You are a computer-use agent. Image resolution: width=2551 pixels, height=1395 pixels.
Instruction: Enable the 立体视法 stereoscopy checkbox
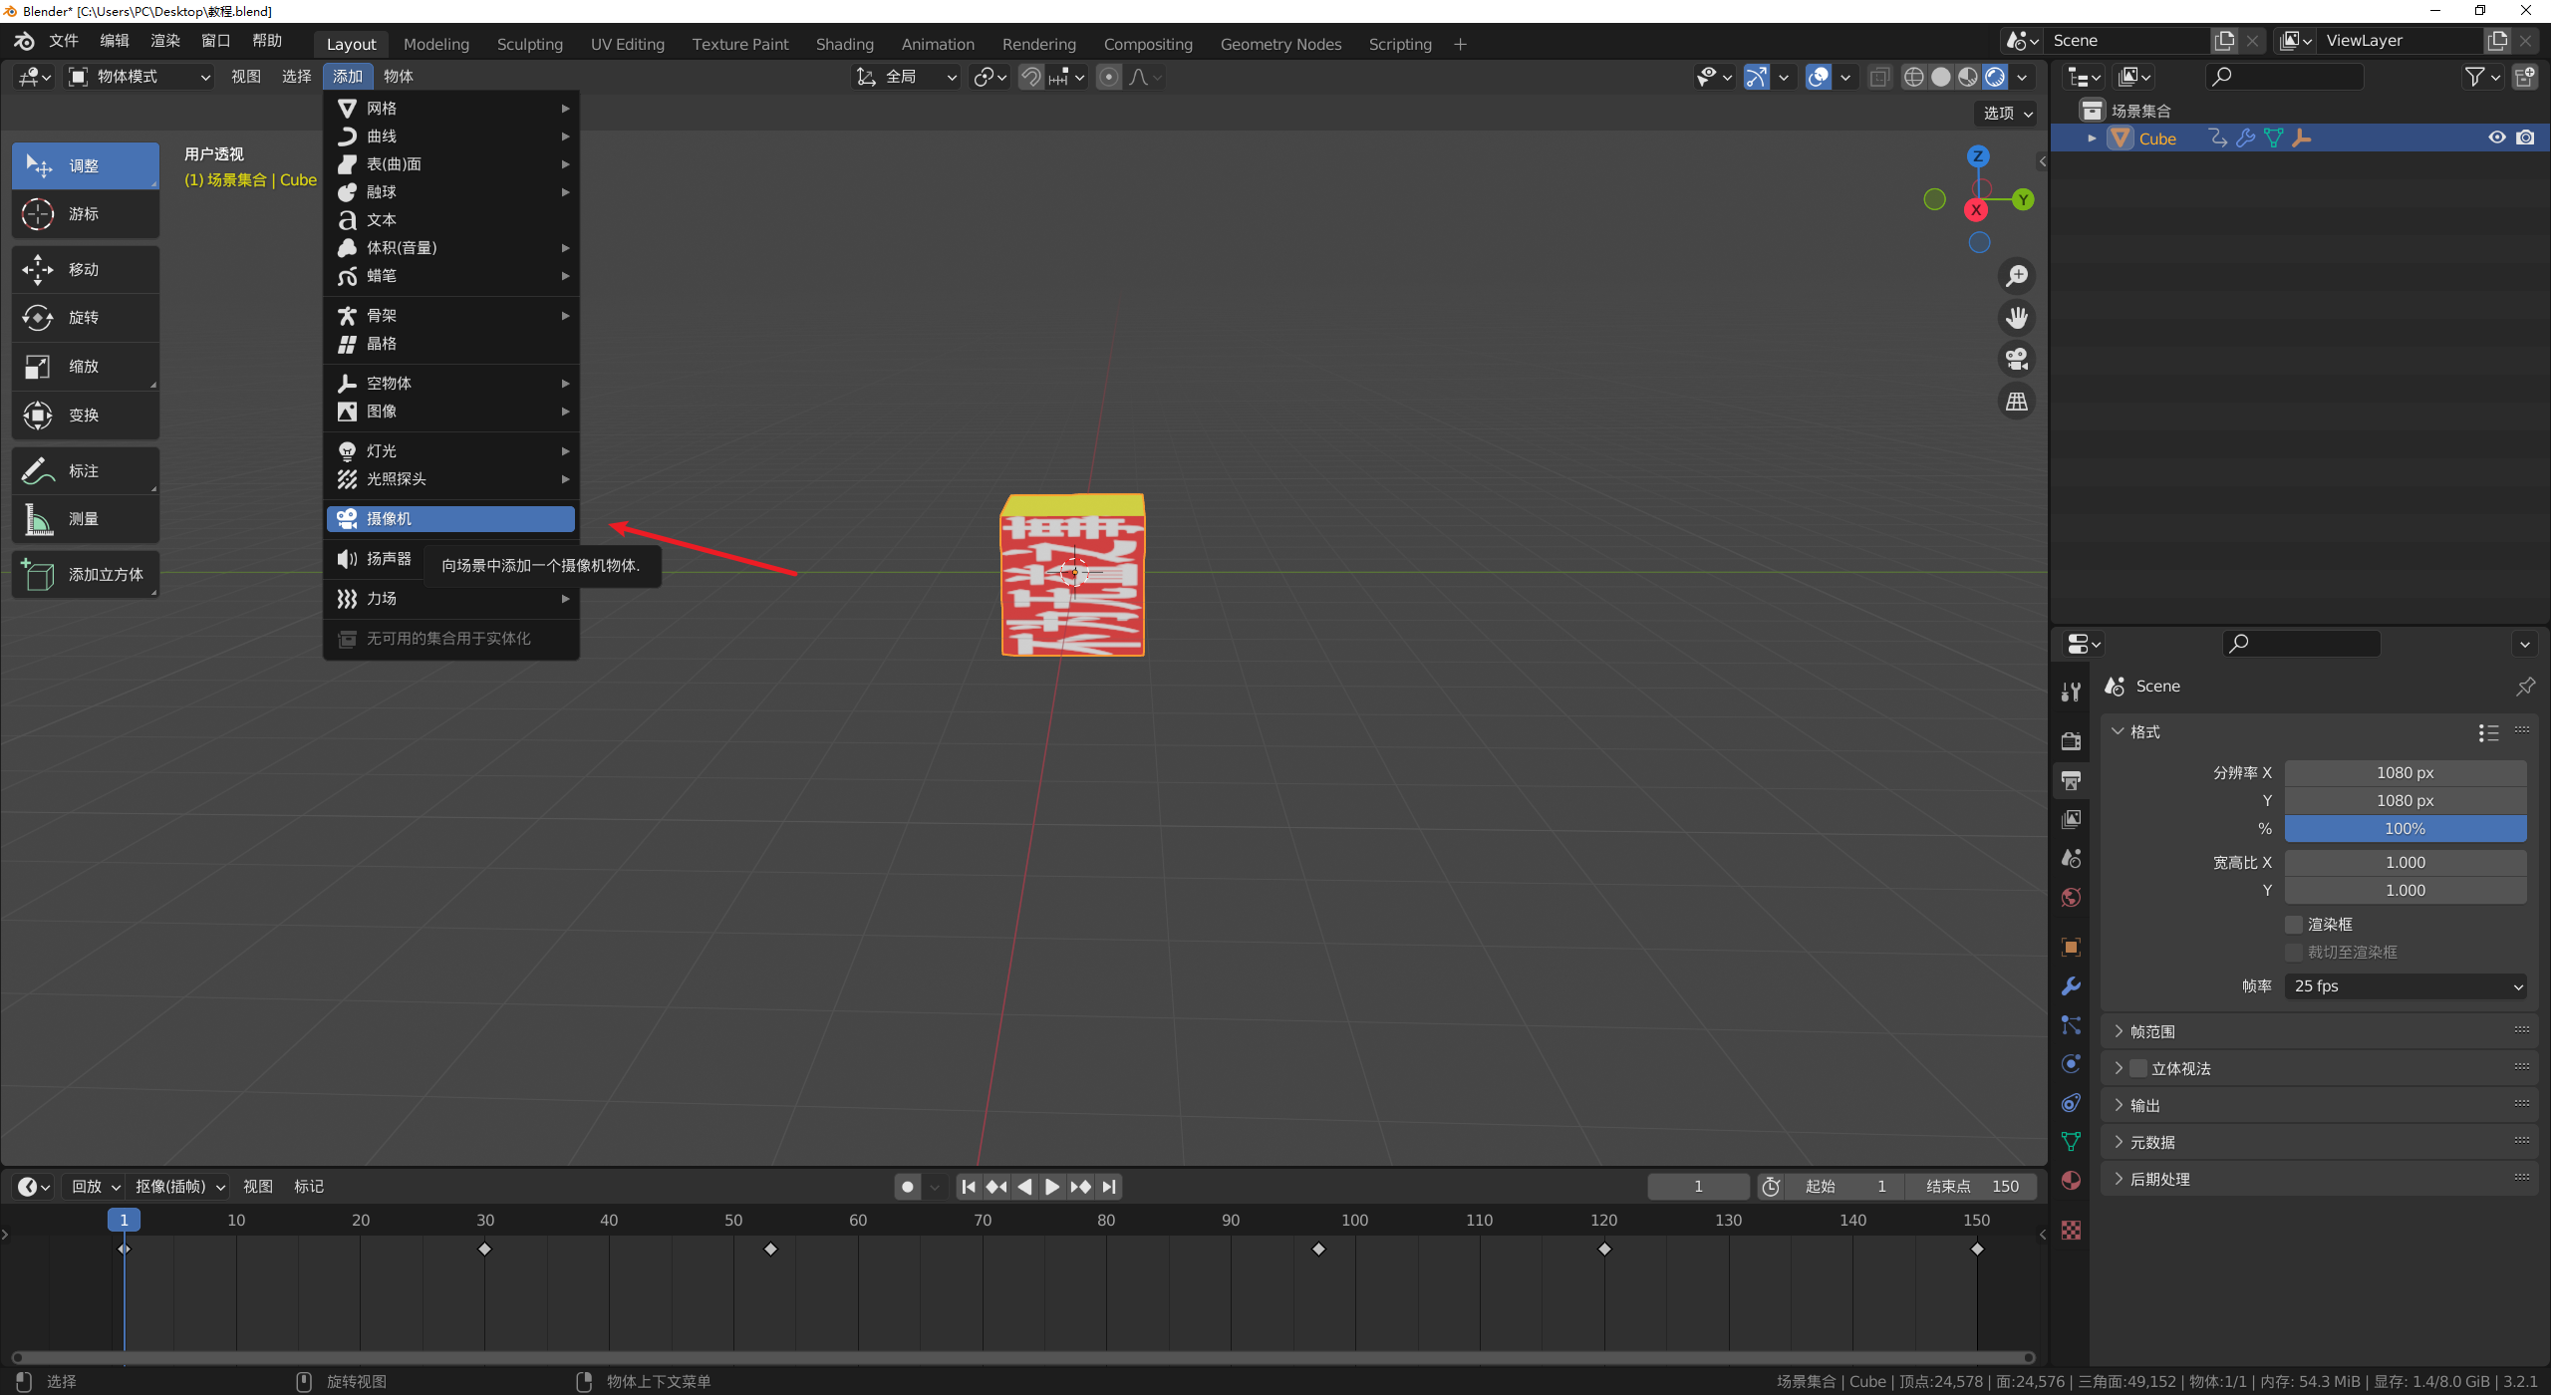[2138, 1068]
